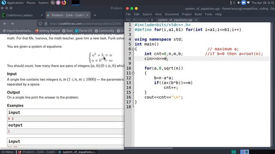Close the system_of_equations.cpp tab in Geany
The height and width of the screenshot is (154, 275).
pos(196,20)
